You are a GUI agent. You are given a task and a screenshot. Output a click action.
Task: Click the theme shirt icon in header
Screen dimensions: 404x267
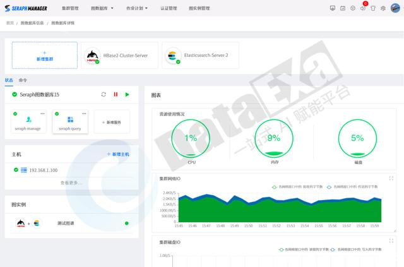[372, 8]
